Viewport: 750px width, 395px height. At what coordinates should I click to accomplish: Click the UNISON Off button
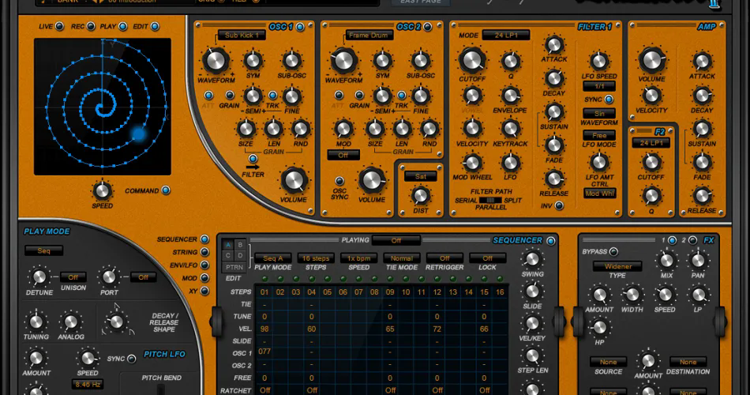(x=73, y=277)
